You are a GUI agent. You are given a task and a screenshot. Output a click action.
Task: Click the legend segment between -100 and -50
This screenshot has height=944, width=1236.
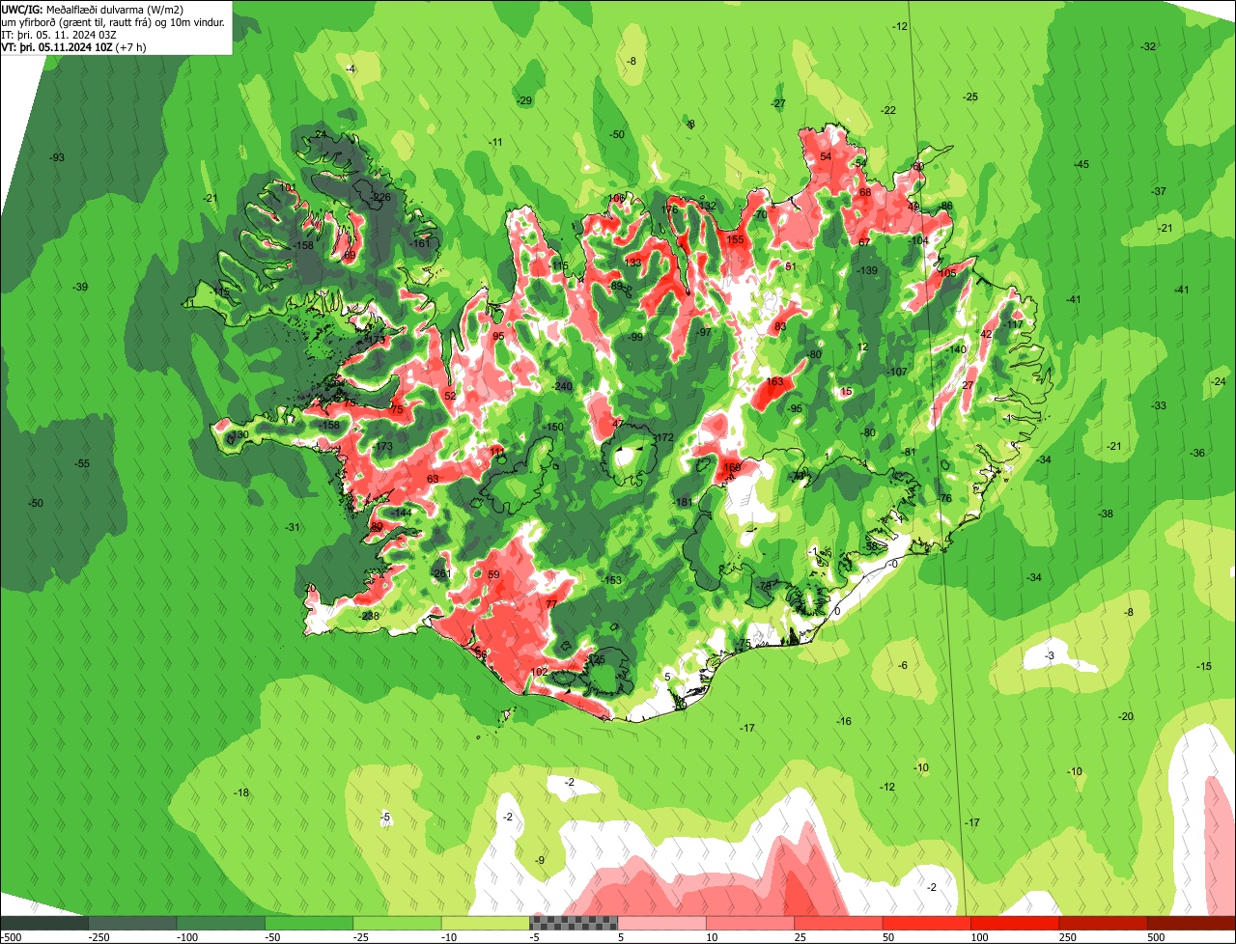click(221, 923)
